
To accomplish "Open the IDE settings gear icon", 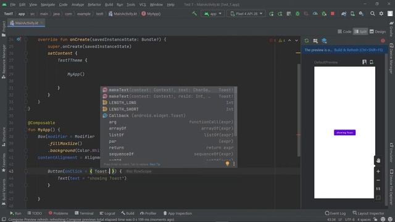I will point(381,14).
